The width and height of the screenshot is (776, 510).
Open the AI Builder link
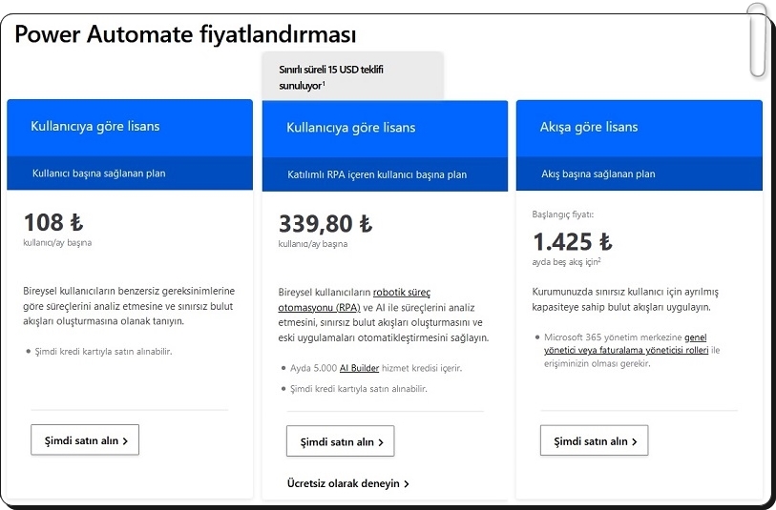click(359, 368)
